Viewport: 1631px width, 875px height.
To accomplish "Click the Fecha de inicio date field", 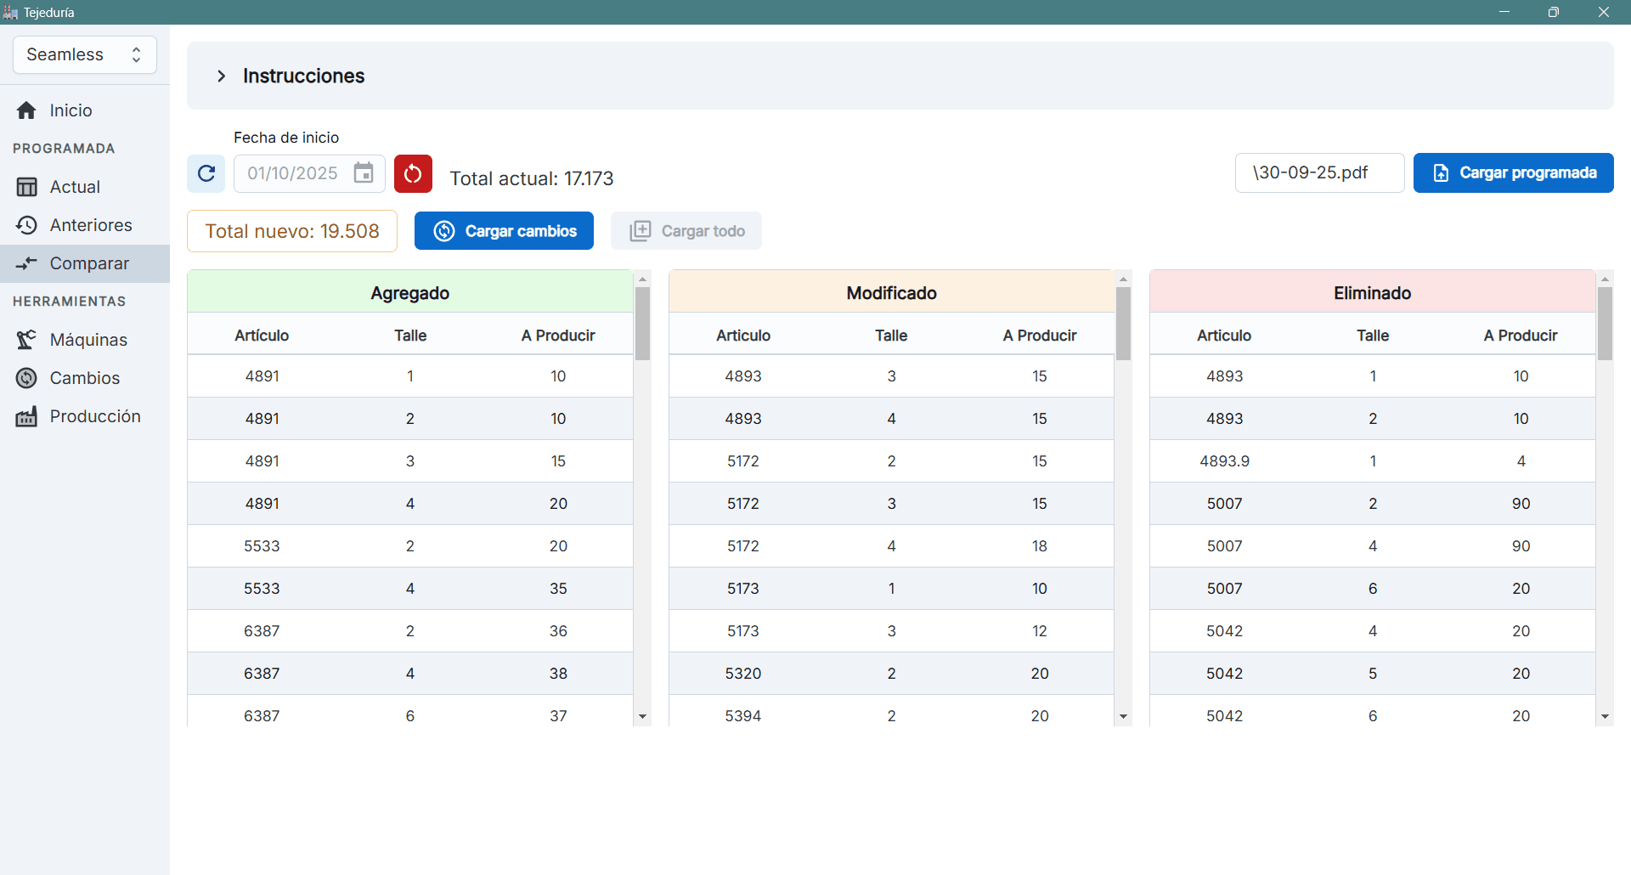I will point(293,173).
